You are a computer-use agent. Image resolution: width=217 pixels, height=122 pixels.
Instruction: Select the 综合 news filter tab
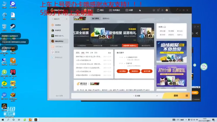pos(83,53)
